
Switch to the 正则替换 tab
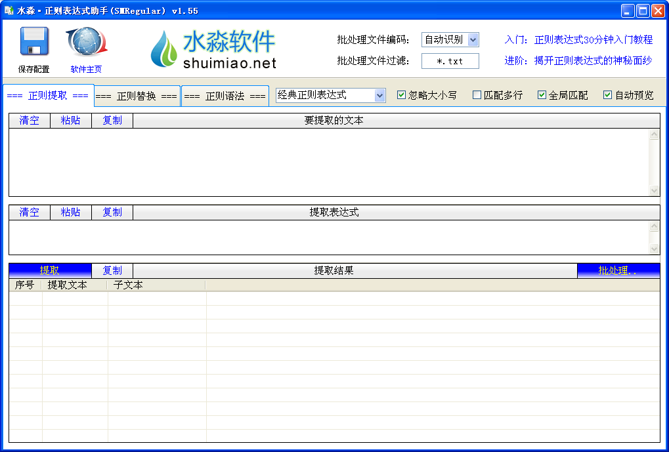point(137,96)
